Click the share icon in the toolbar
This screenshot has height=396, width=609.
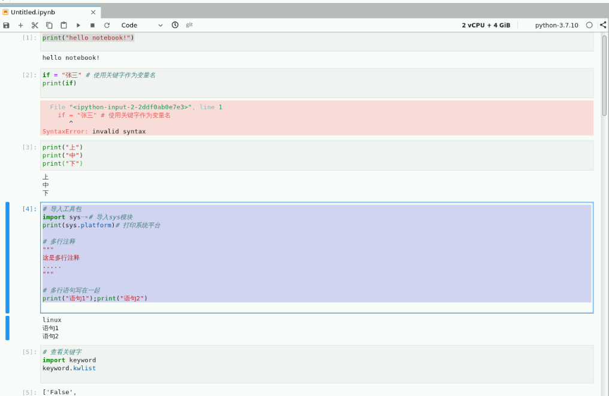point(602,25)
